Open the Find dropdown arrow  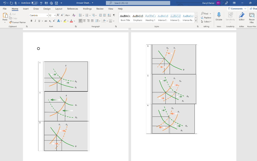click(211, 14)
